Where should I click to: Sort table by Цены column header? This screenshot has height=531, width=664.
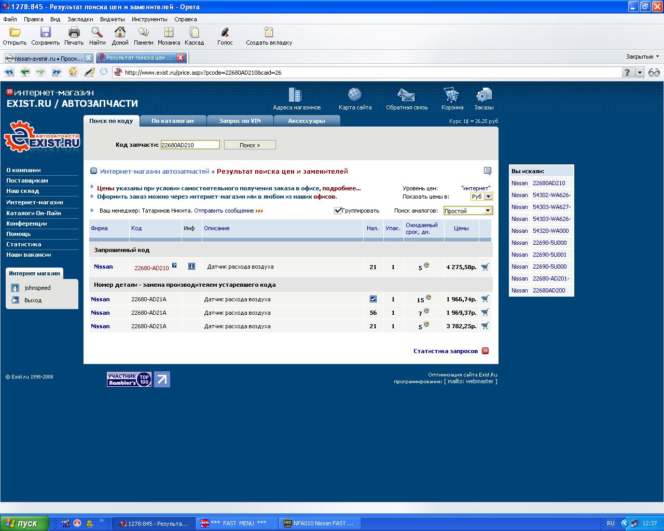(461, 228)
